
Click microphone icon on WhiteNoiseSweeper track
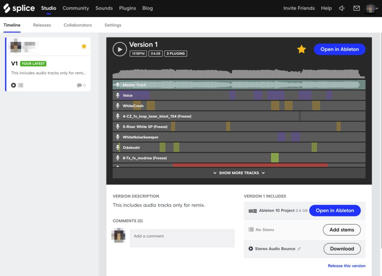click(x=118, y=137)
